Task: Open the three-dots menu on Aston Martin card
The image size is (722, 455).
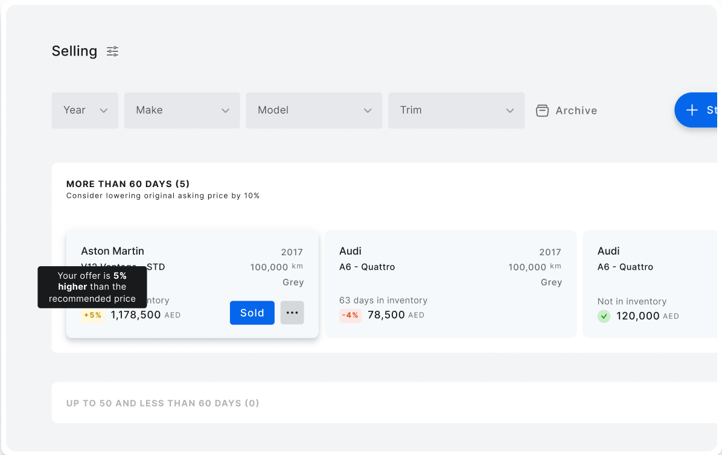Action: (x=292, y=313)
